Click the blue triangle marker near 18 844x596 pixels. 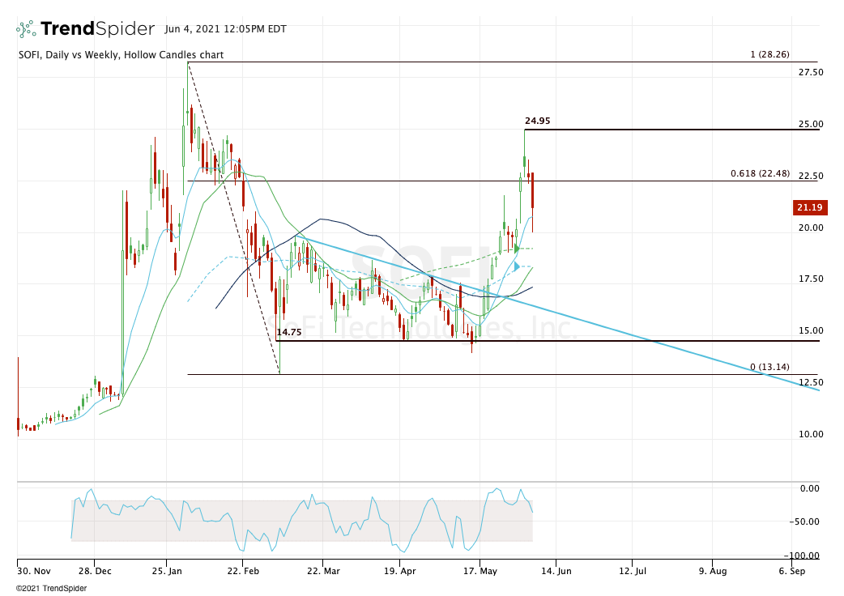click(x=517, y=266)
